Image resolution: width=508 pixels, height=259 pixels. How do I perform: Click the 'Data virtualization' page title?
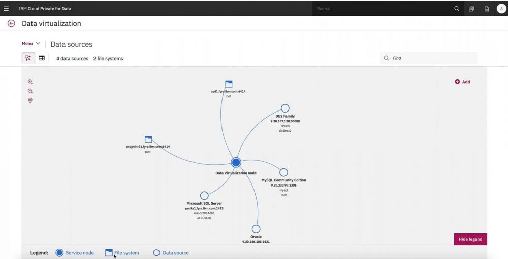coord(51,24)
